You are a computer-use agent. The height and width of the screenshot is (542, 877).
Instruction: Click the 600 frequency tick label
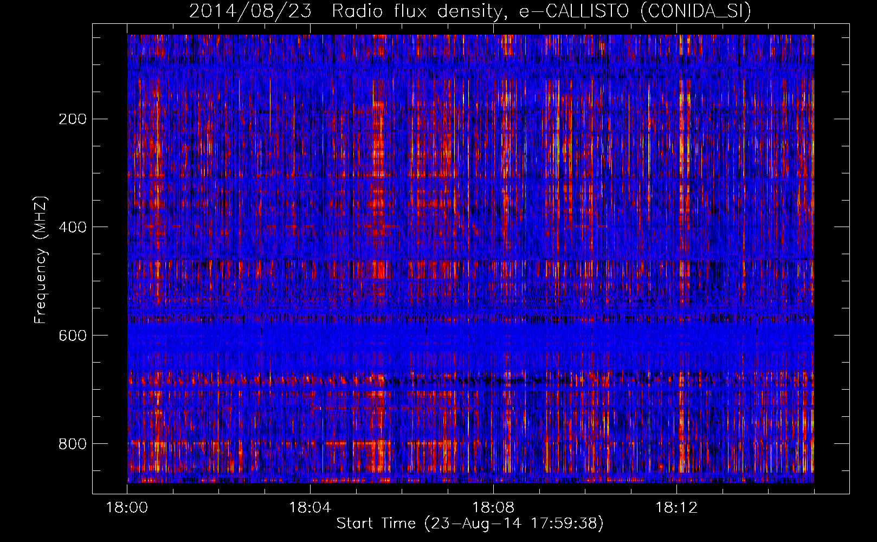click(x=72, y=335)
